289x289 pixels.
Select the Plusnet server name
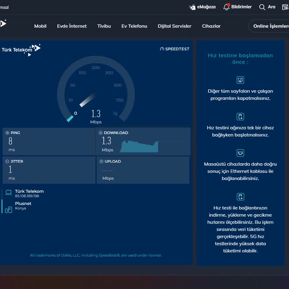(23, 204)
